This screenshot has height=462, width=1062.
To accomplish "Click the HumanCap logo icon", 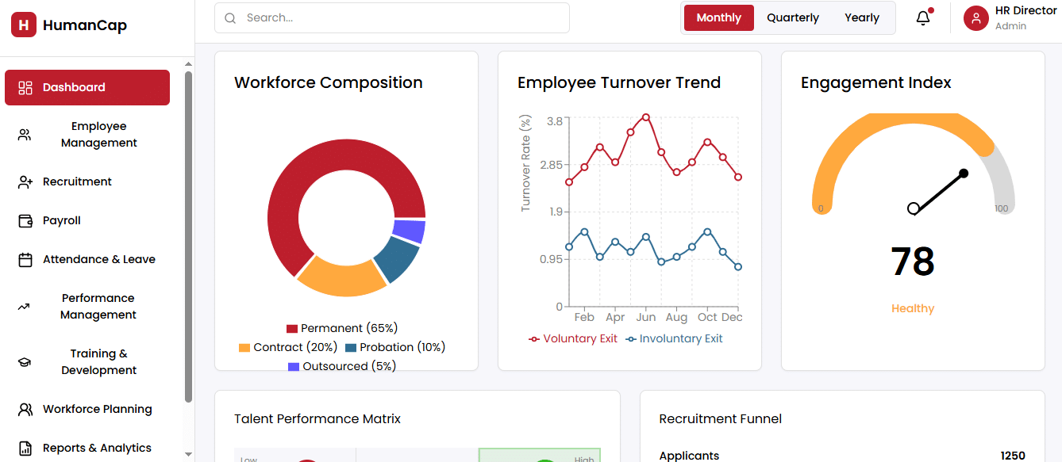I will coord(24,25).
